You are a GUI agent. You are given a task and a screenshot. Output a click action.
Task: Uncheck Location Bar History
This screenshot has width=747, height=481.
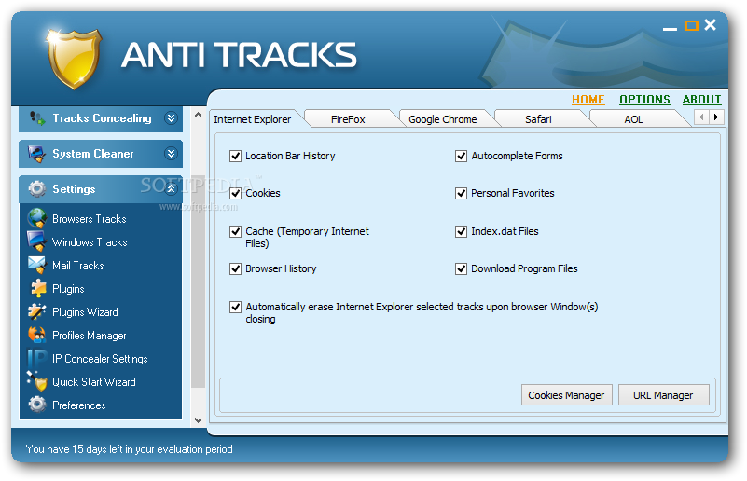tap(235, 156)
